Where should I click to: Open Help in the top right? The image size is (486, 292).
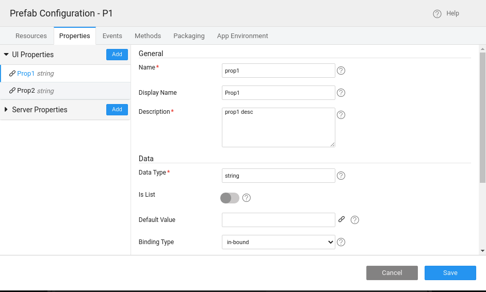447,13
